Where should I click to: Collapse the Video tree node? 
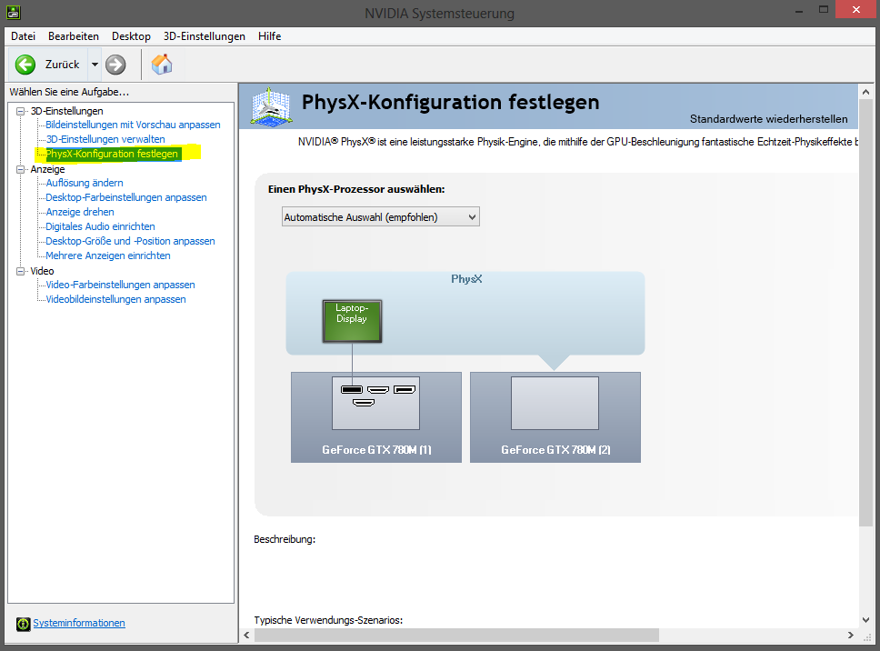[x=21, y=271]
